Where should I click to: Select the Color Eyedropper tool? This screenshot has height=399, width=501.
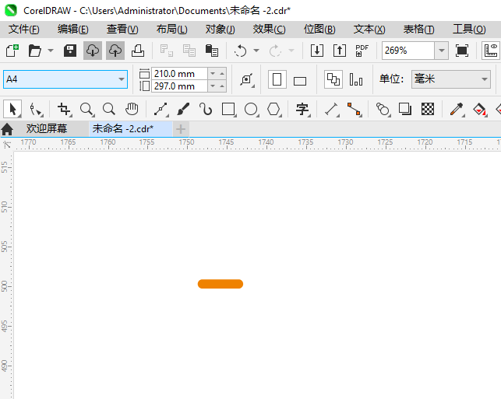(457, 110)
